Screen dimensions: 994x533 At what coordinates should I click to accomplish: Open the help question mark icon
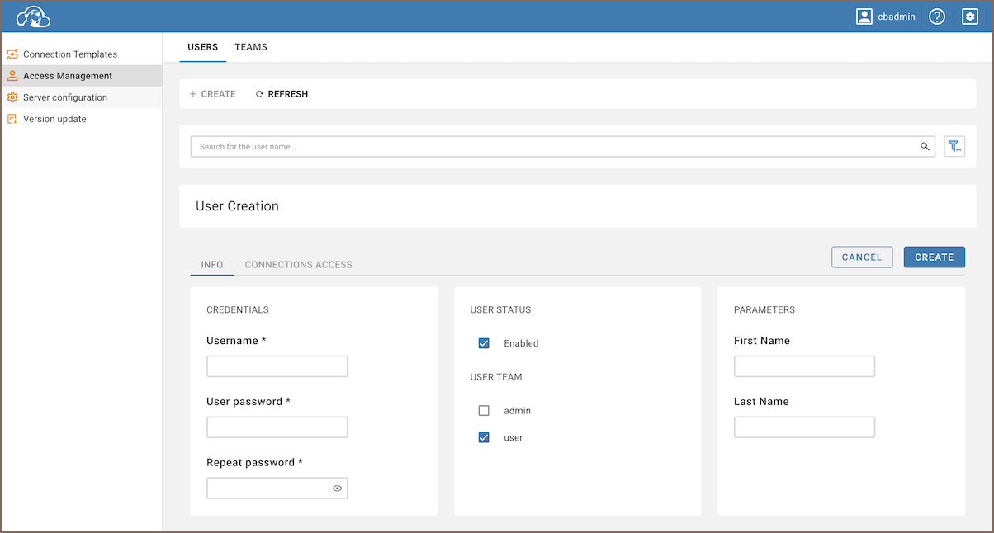pyautogui.click(x=936, y=17)
